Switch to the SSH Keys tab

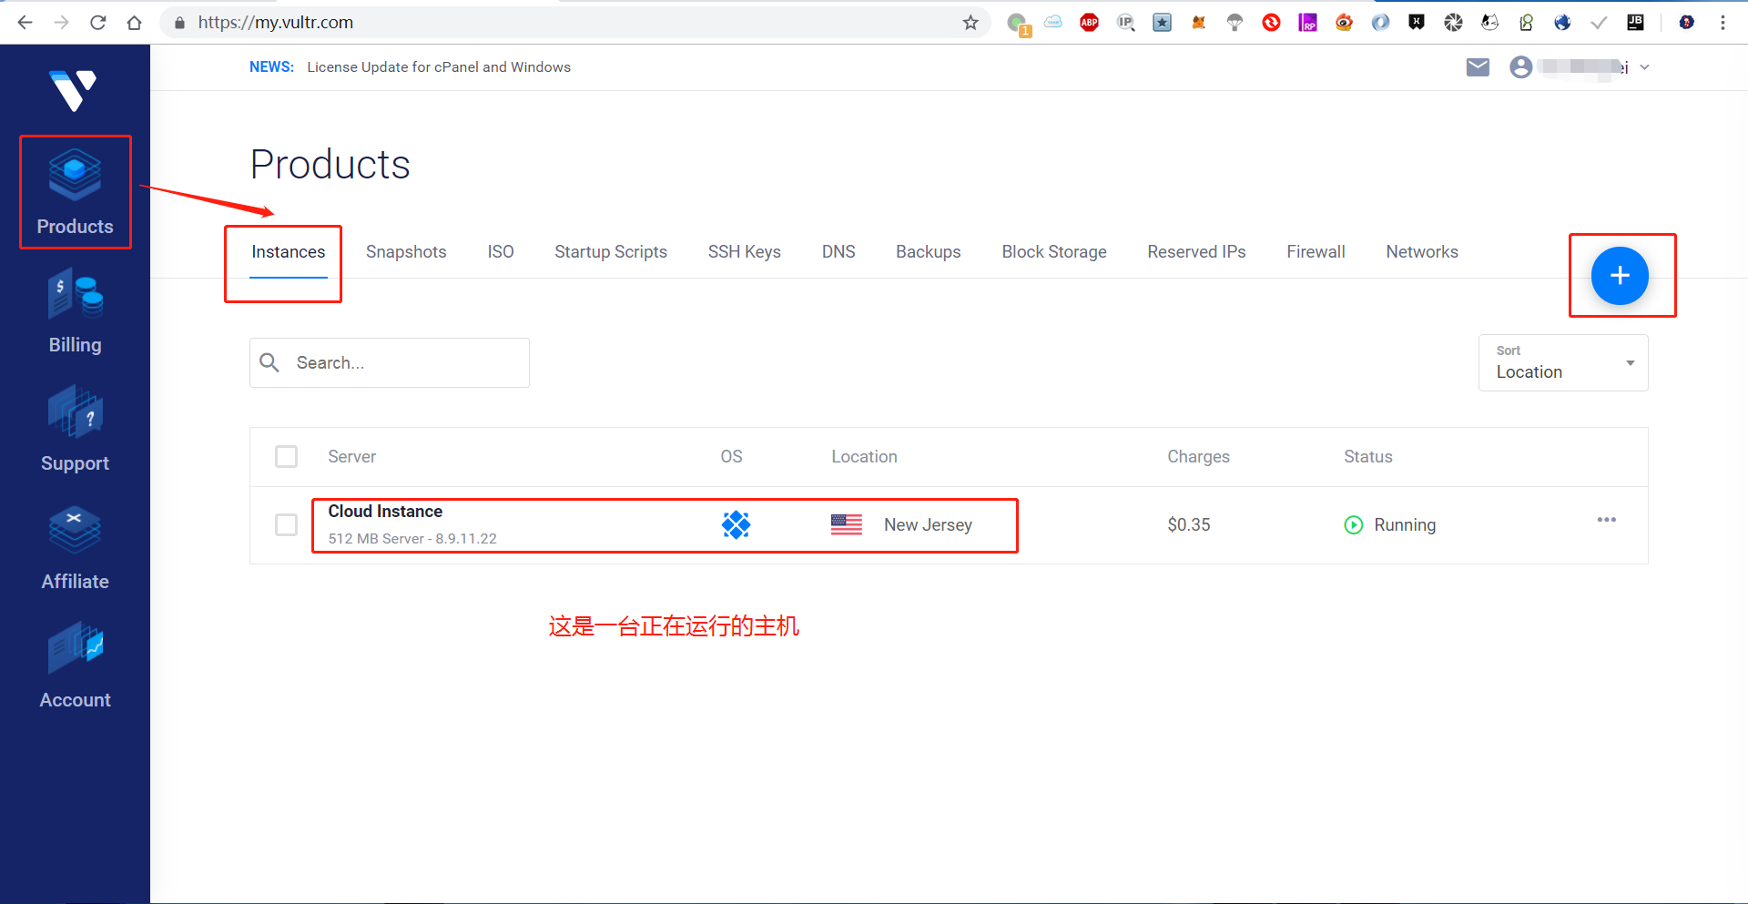tap(745, 252)
